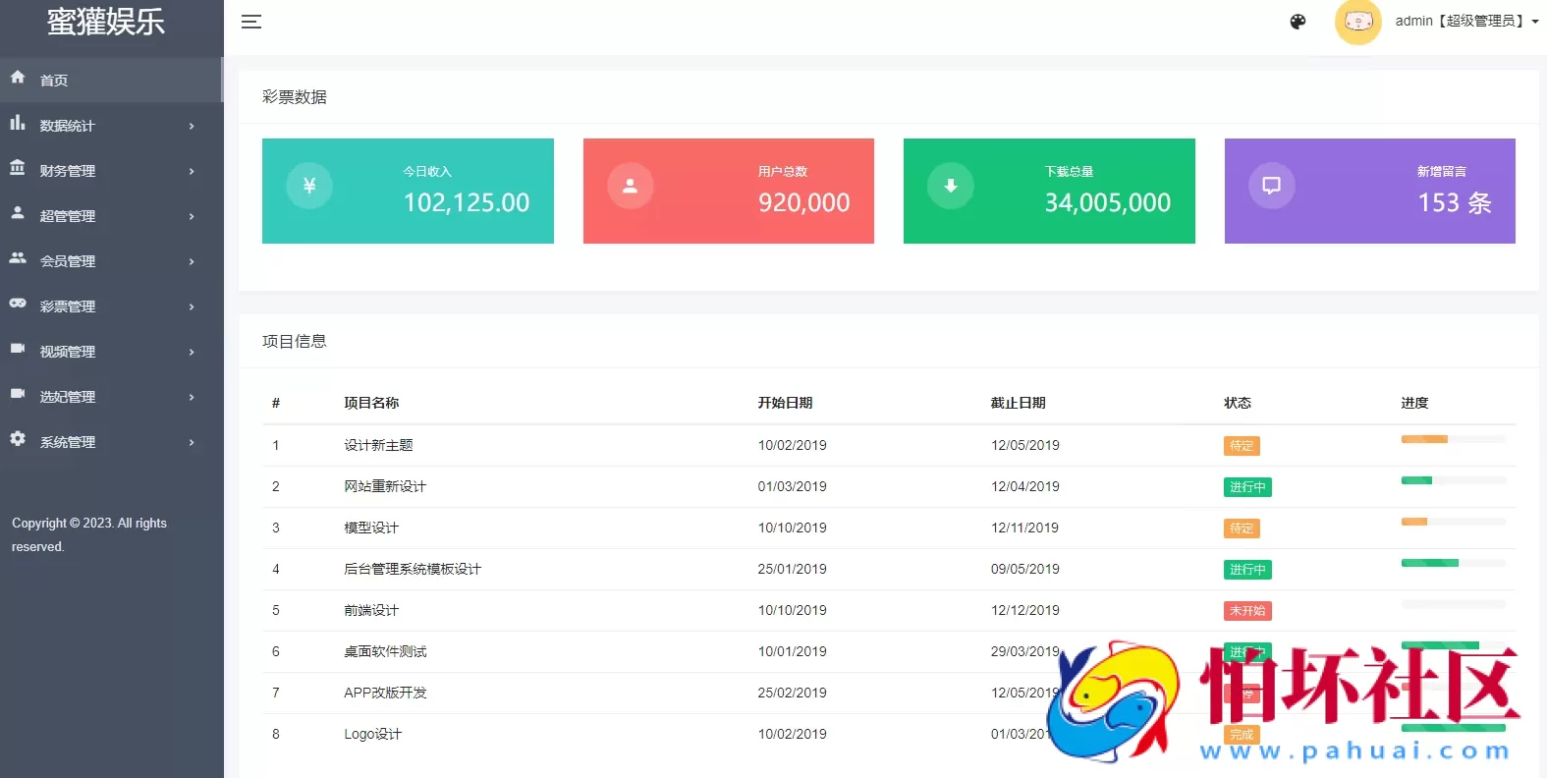Click the 待定 status badge for 设计新主题
Image resolution: width=1547 pixels, height=778 pixels.
click(x=1242, y=446)
